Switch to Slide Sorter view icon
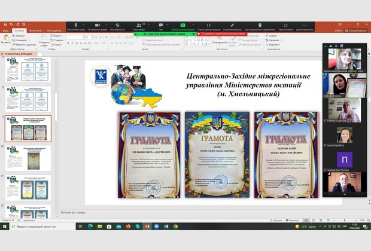The image size is (371, 251). 314,221
